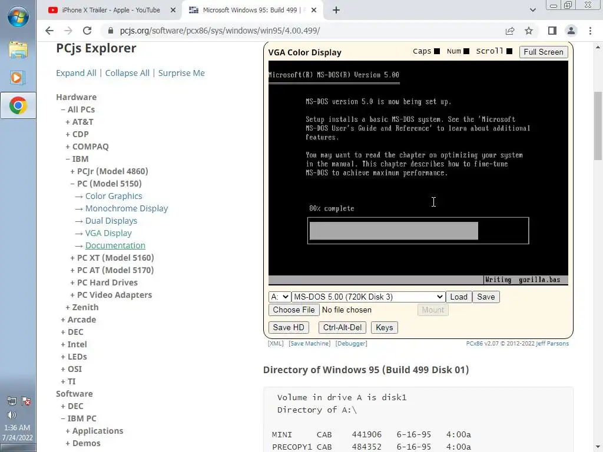Image resolution: width=603 pixels, height=452 pixels.
Task: Click the Action Center flag tray icon
Action: [26, 401]
